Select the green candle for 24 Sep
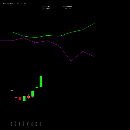Viewport: 130px width, 130px height. click(24, 99)
